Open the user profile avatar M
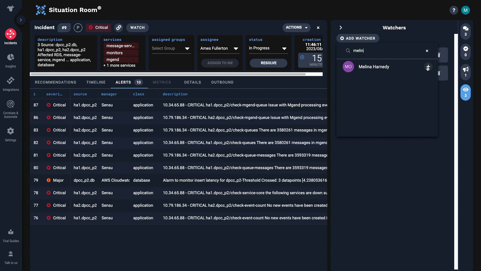The width and height of the screenshot is (481, 271). (x=465, y=10)
